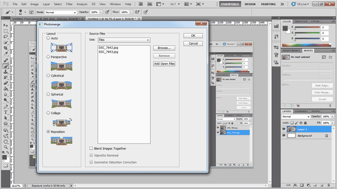Select the History Brush tool
This screenshot has width=337, height=189.
(6, 78)
